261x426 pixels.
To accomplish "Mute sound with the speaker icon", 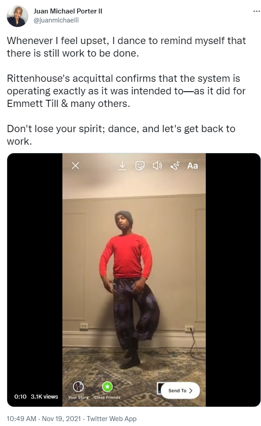I will 157,165.
